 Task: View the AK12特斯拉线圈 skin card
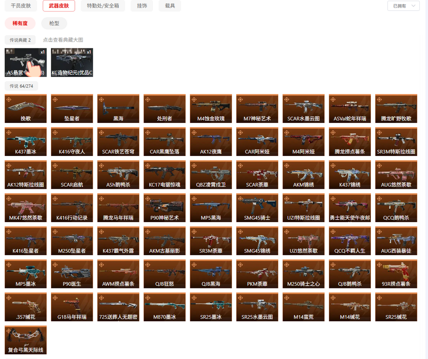click(26, 175)
